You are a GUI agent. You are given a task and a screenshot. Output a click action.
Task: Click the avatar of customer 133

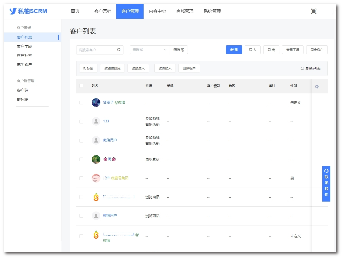[96, 121]
